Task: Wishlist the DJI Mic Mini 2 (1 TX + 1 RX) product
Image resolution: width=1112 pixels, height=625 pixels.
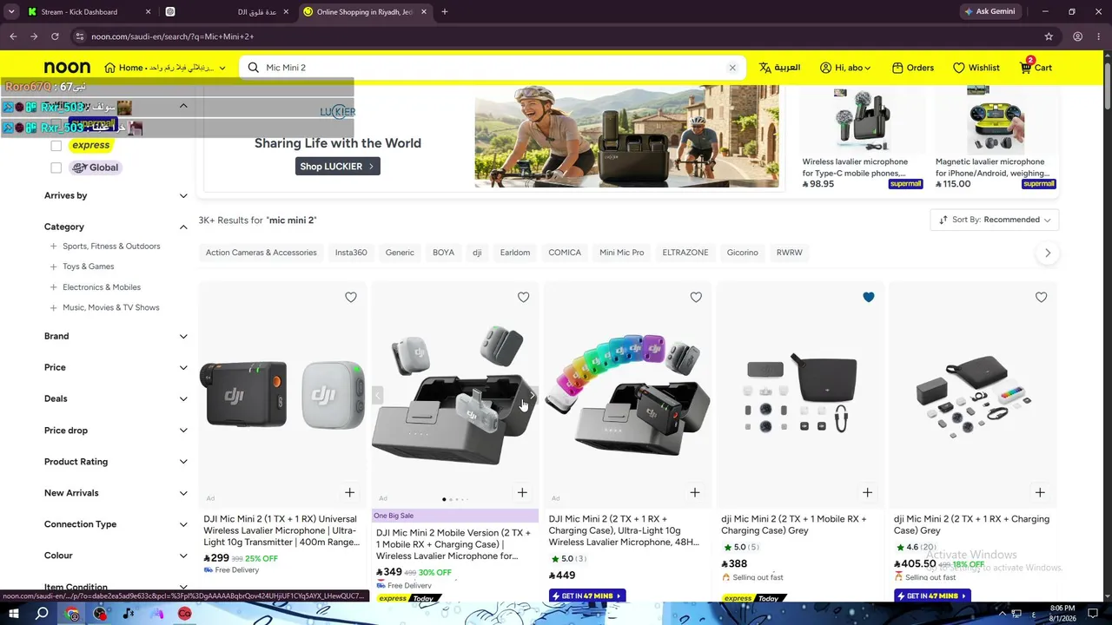Action: (x=351, y=298)
